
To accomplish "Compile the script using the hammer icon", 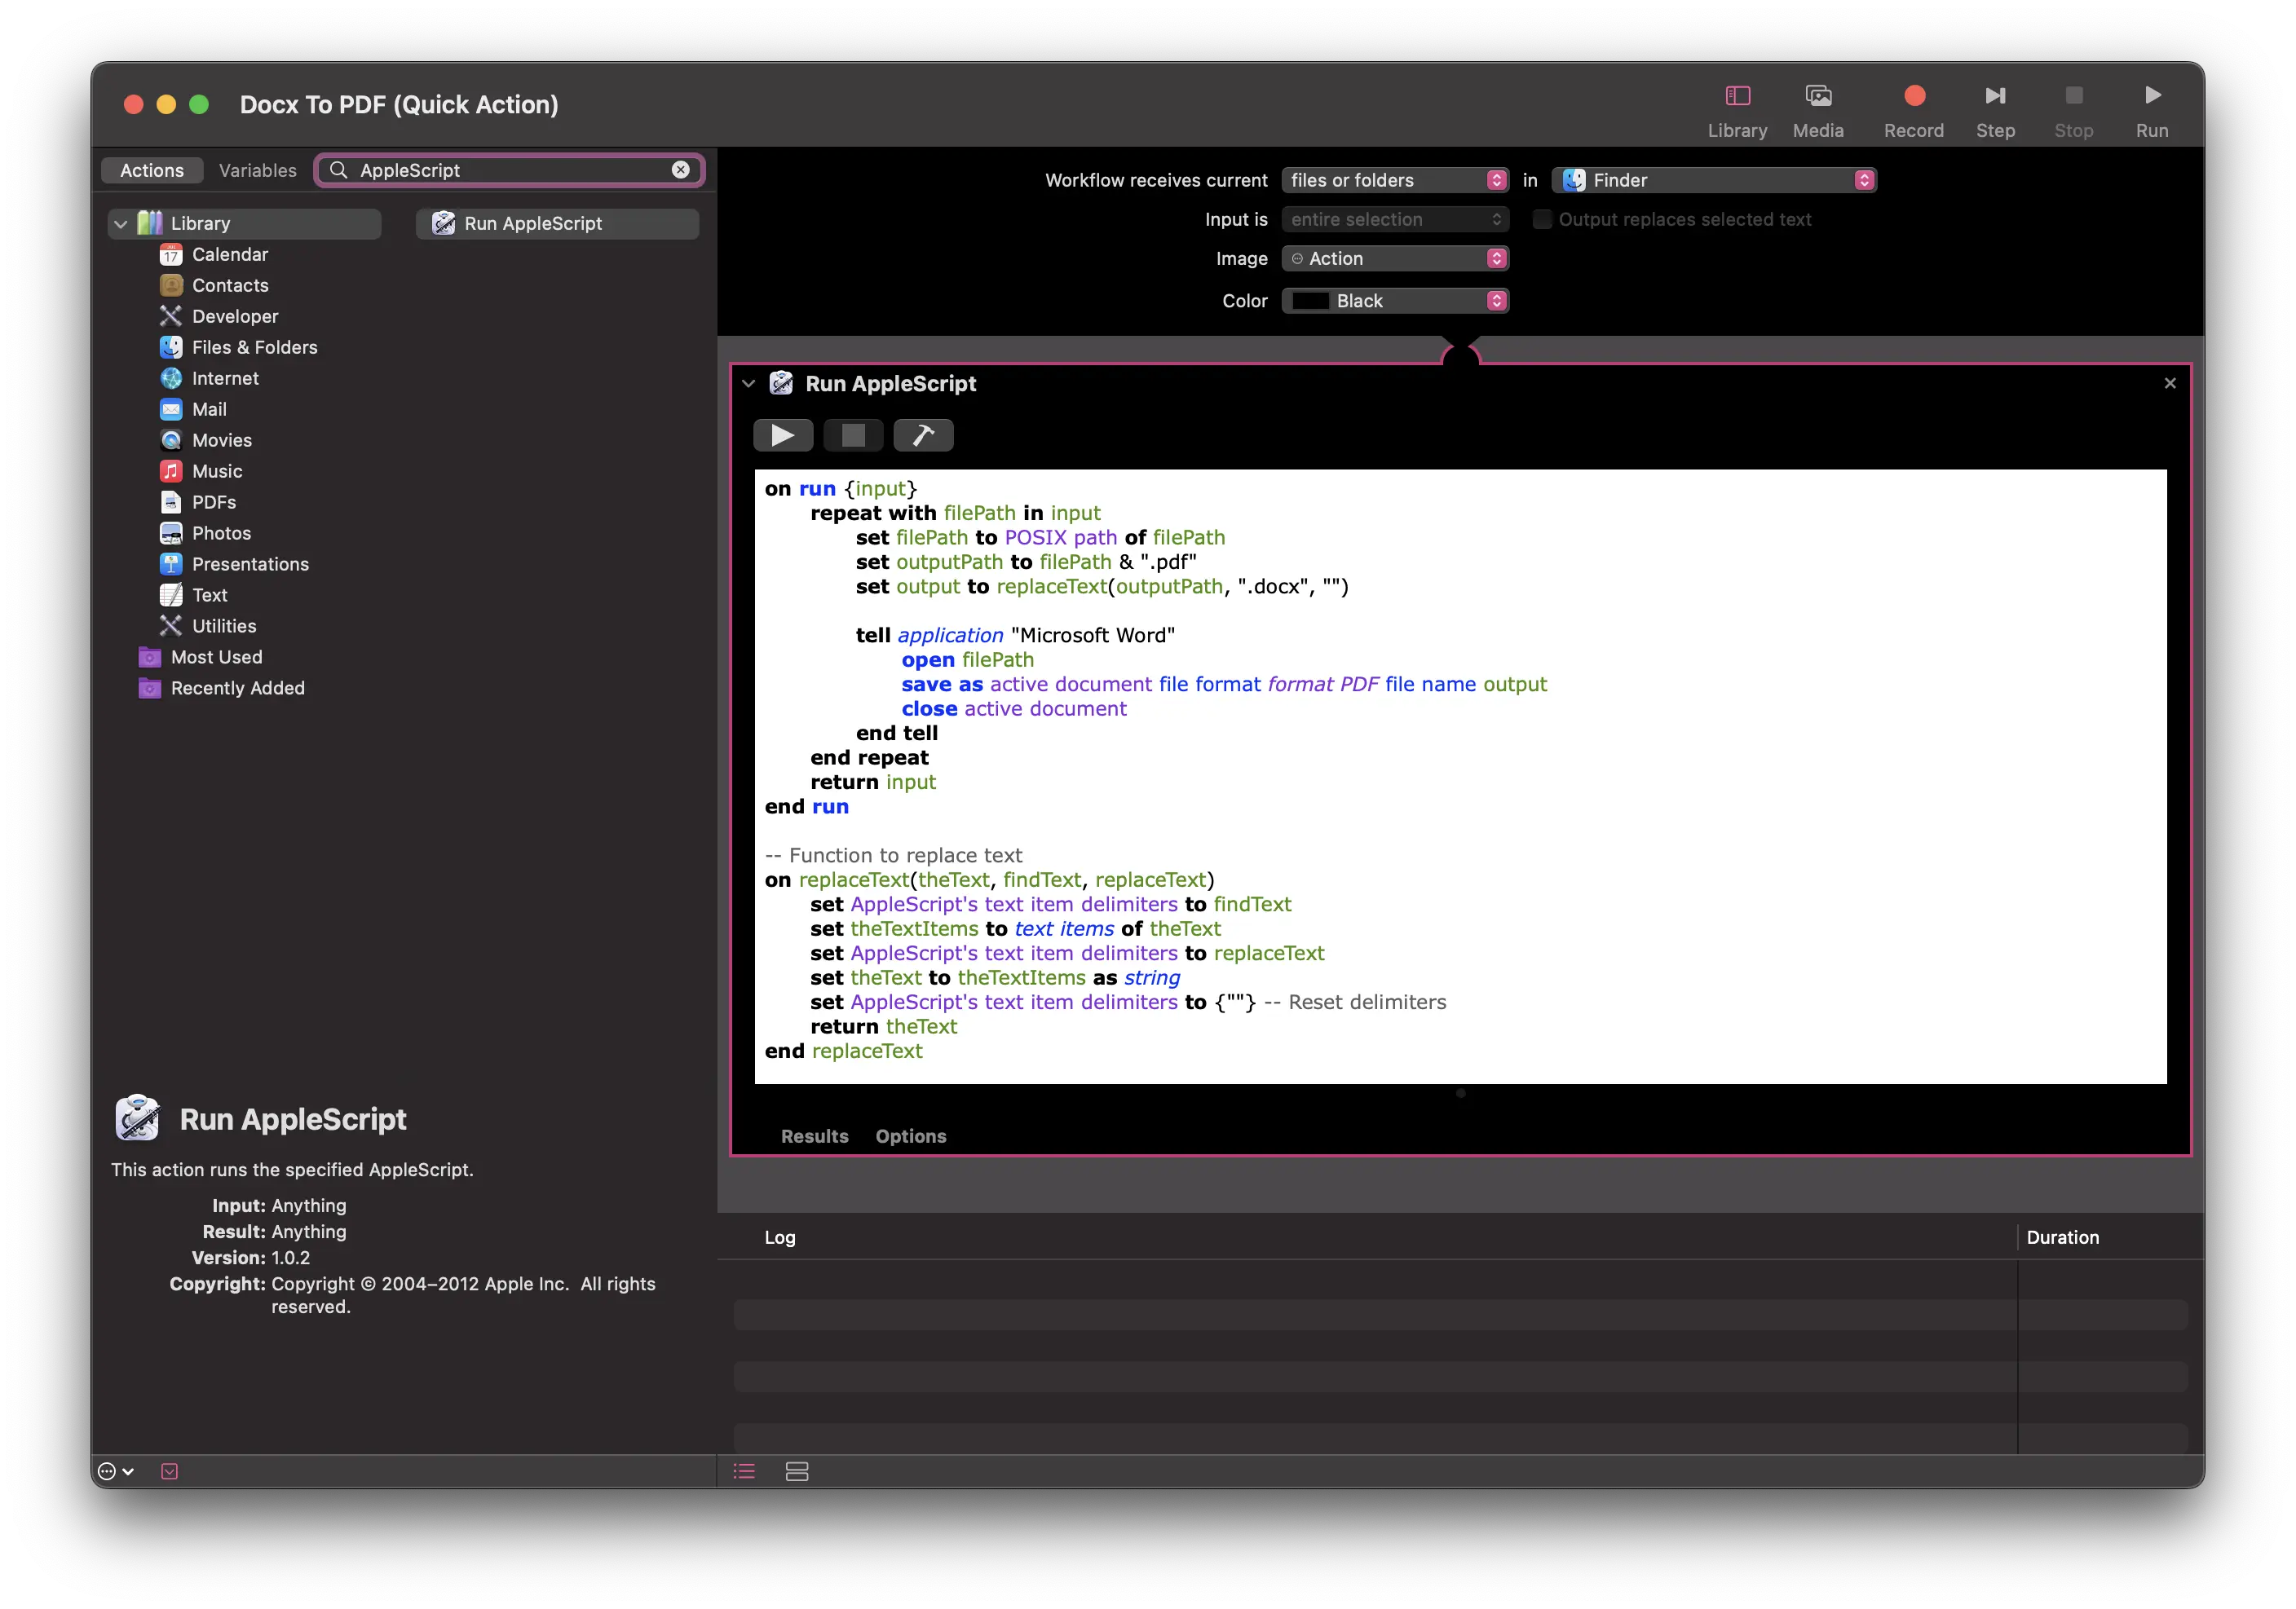I will [x=922, y=435].
